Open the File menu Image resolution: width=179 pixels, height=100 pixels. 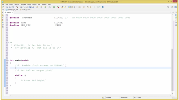coord(3,4)
